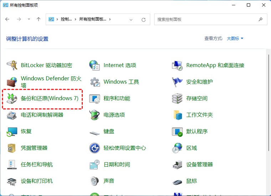Select 所有控制面板项 in the breadcrumb path
The height and width of the screenshot is (196, 271).
(x=92, y=19)
